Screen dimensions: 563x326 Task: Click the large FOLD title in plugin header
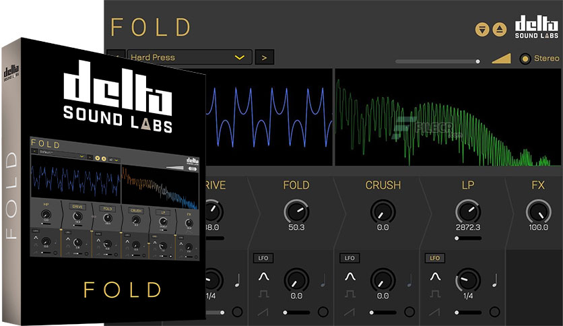point(150,28)
